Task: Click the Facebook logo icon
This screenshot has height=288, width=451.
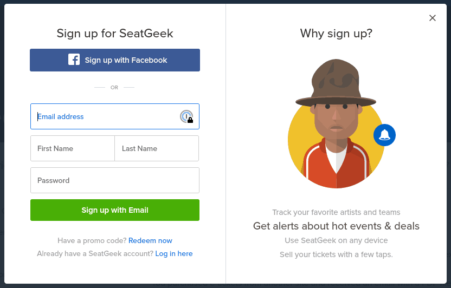Action: [74, 60]
